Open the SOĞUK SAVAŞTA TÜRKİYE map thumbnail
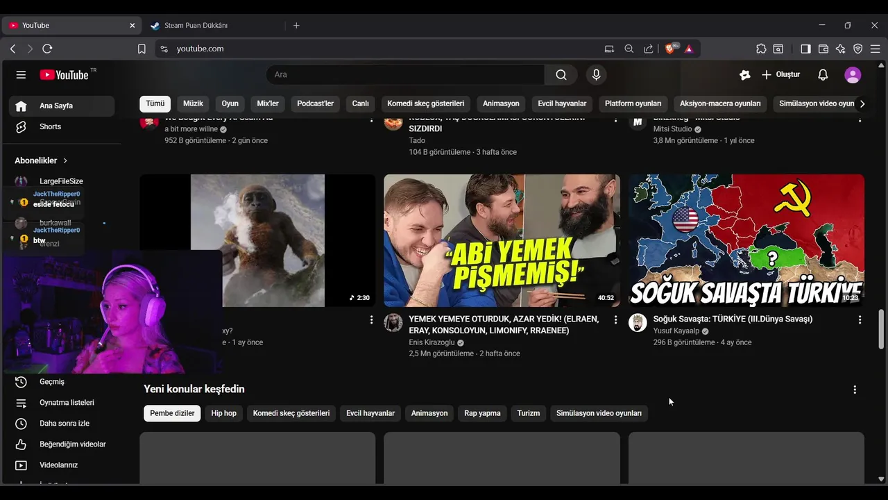 point(746,240)
